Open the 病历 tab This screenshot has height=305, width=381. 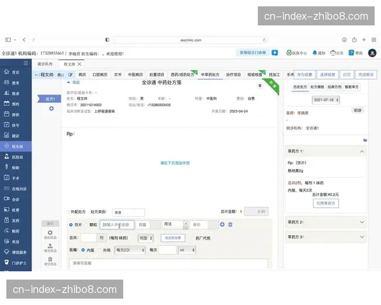(x=82, y=75)
